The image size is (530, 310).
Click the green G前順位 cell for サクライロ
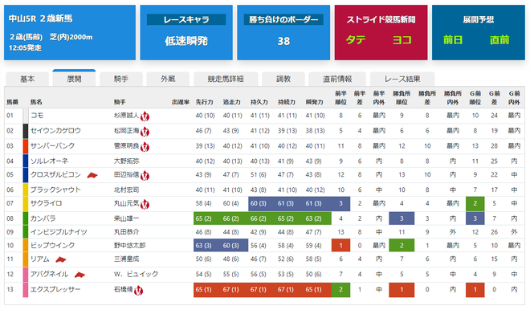click(475, 203)
